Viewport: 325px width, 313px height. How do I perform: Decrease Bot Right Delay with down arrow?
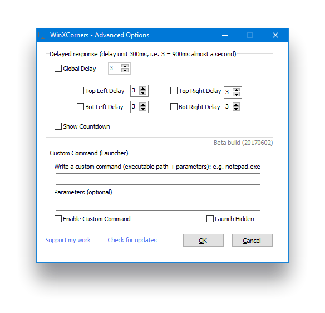237,109
